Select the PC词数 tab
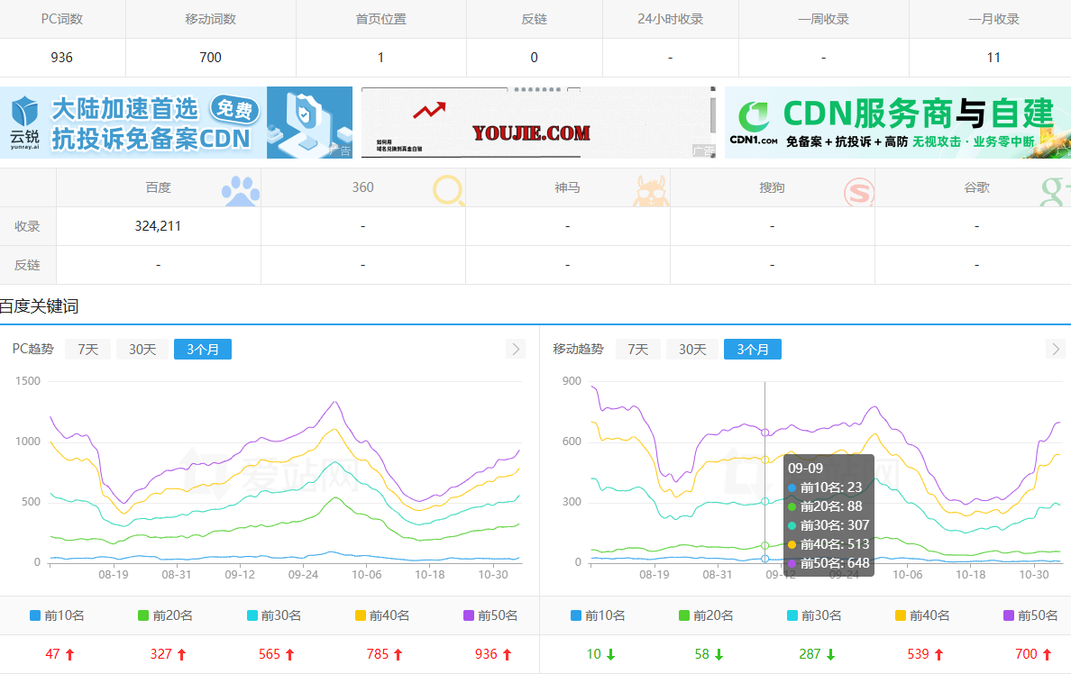This screenshot has height=674, width=1071. click(61, 18)
